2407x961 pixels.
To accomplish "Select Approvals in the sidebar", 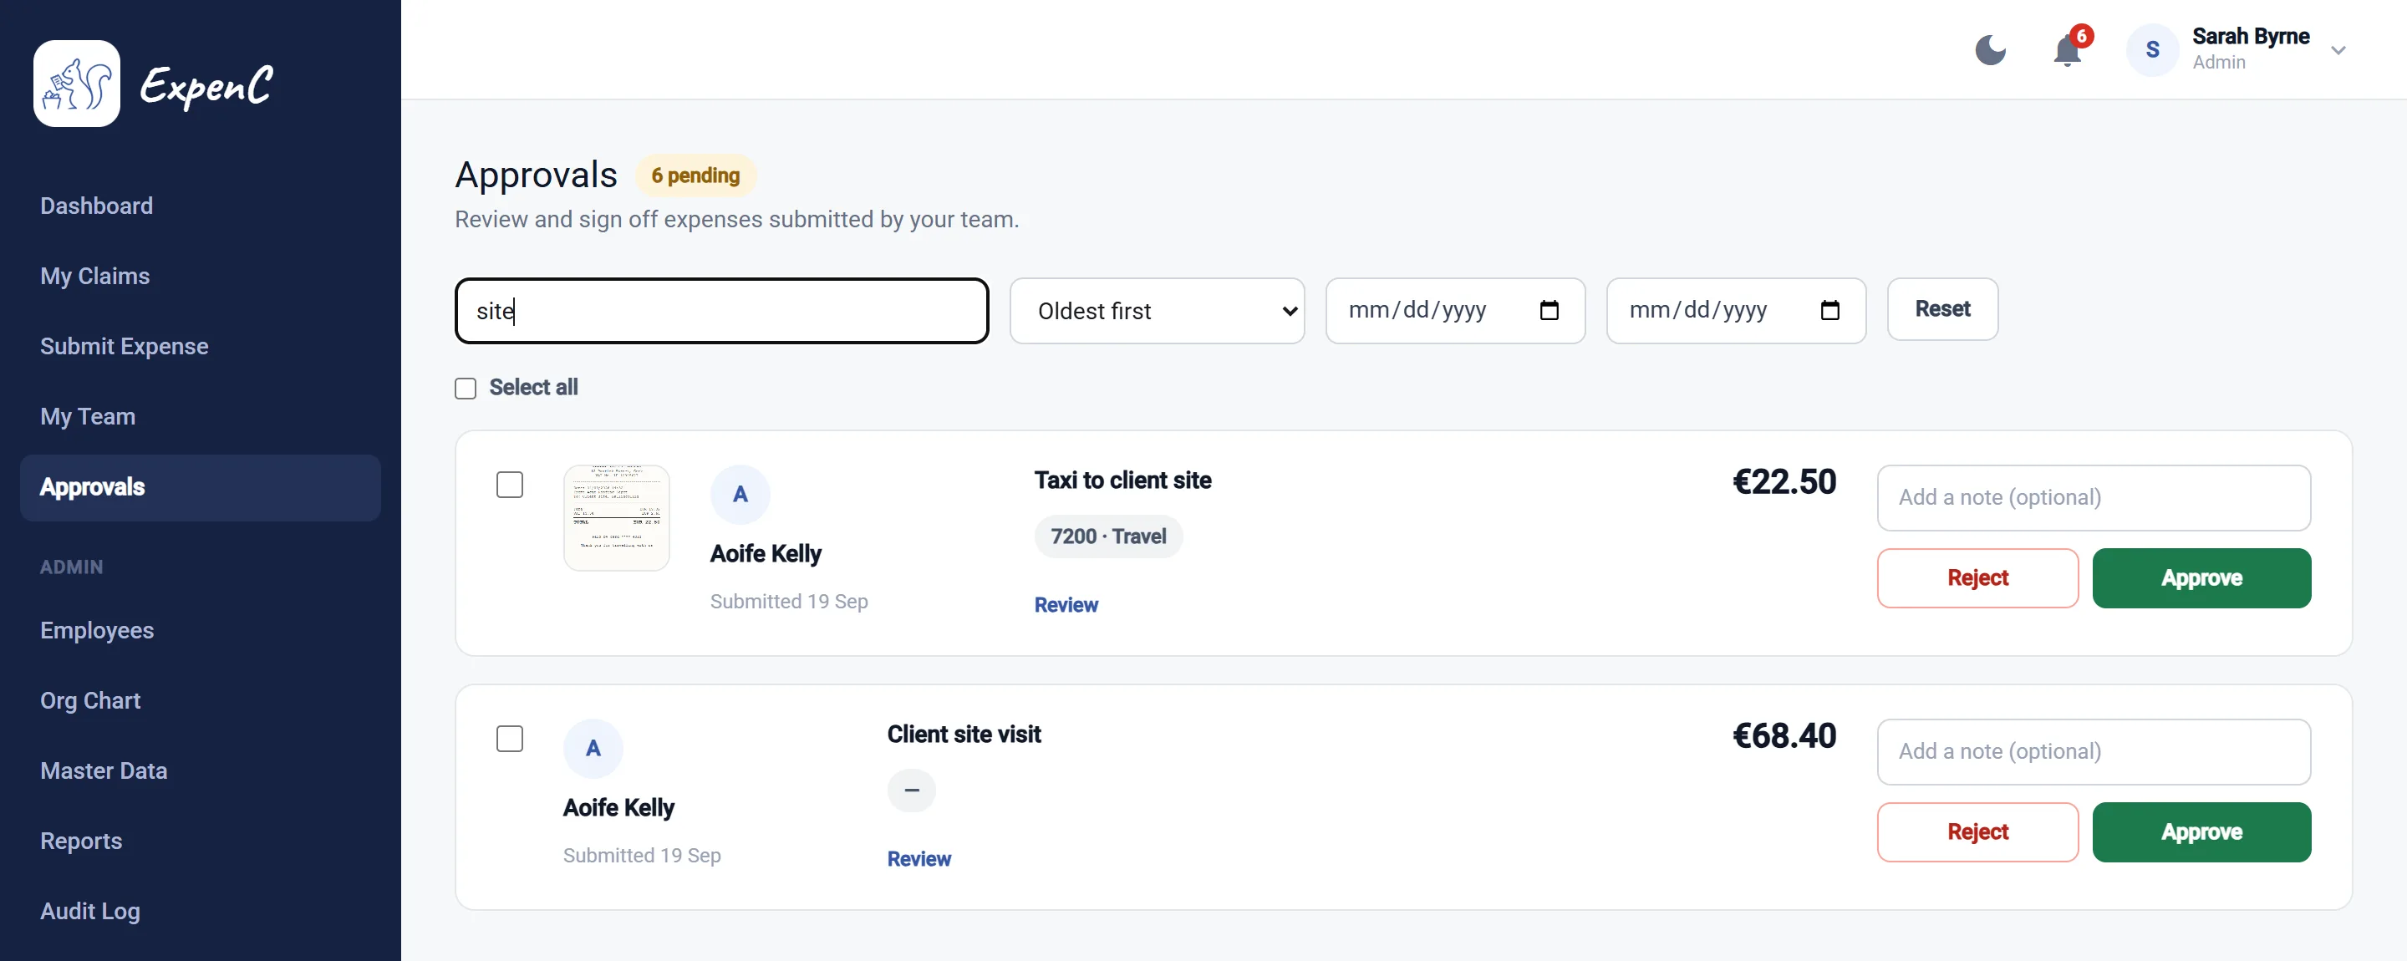I will [200, 487].
